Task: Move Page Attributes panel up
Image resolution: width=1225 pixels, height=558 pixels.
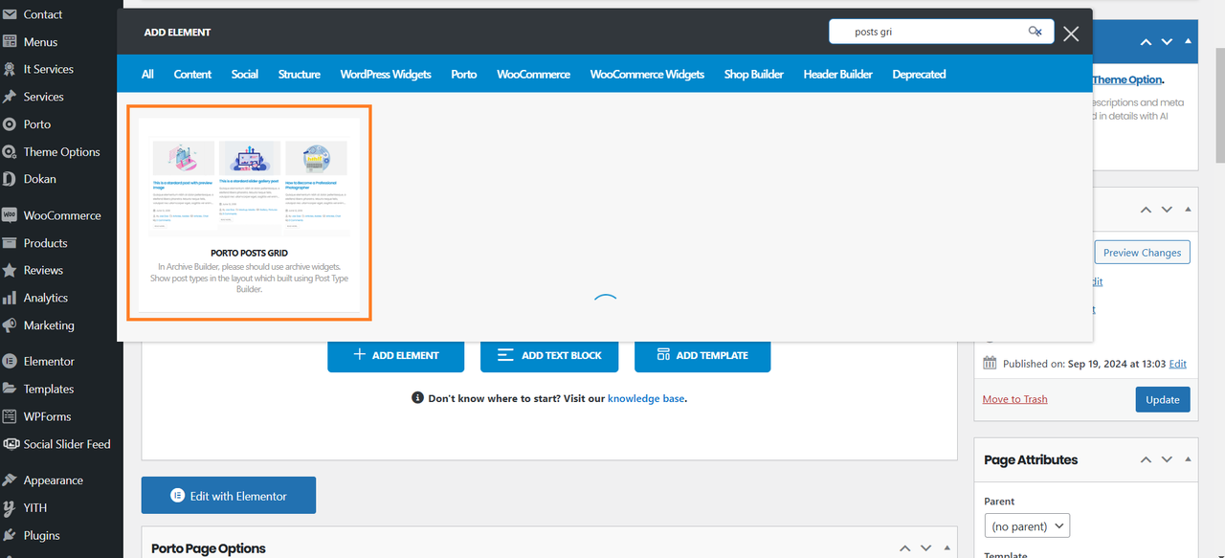Action: (1146, 460)
